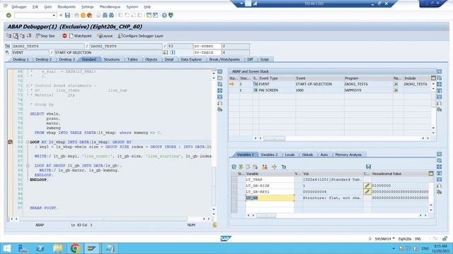Image resolution: width=453 pixels, height=254 pixels.
Task: Select the PAI SCREEN stack row
Action: pos(331,90)
